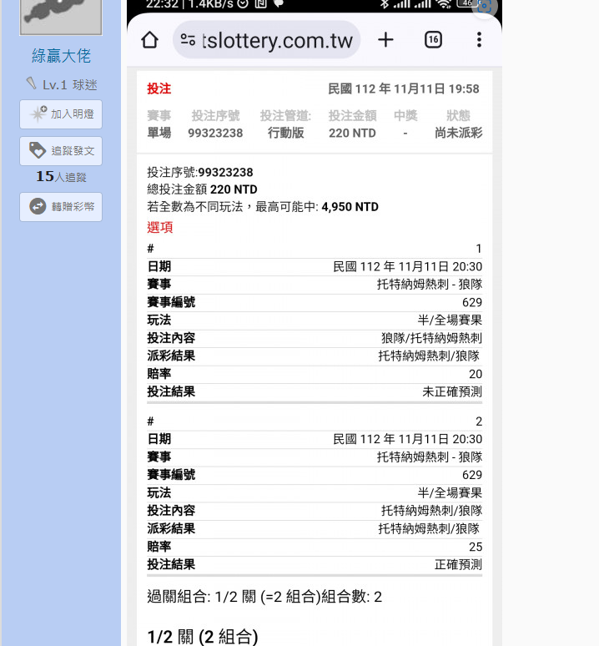The width and height of the screenshot is (599, 646).
Task: Click the red 選項 heading
Action: click(x=159, y=227)
